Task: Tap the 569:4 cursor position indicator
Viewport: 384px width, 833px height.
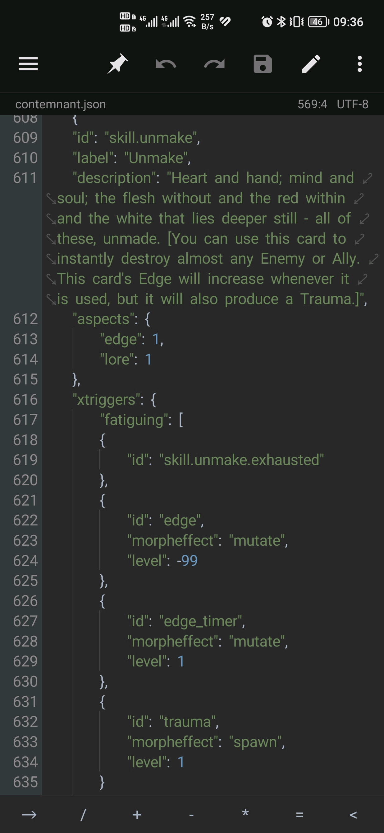Action: pos(312,104)
